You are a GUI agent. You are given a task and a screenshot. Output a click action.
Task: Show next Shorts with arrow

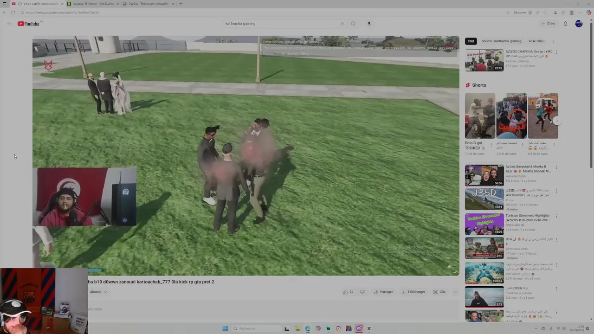click(x=557, y=121)
